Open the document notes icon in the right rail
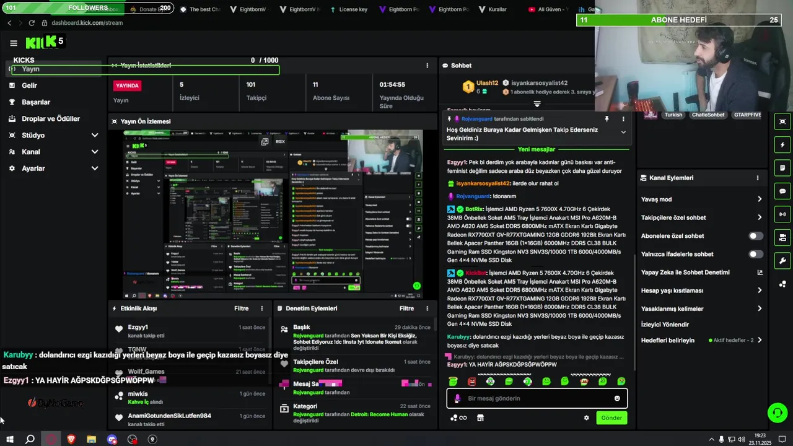 coord(782,168)
